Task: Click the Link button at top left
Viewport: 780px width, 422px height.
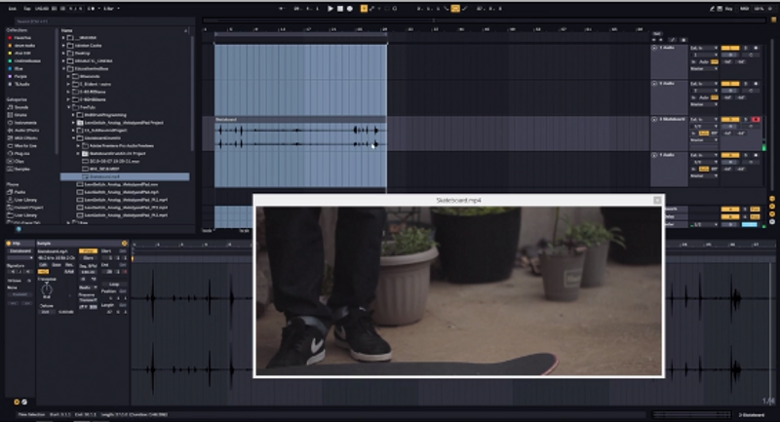Action: tap(13, 9)
